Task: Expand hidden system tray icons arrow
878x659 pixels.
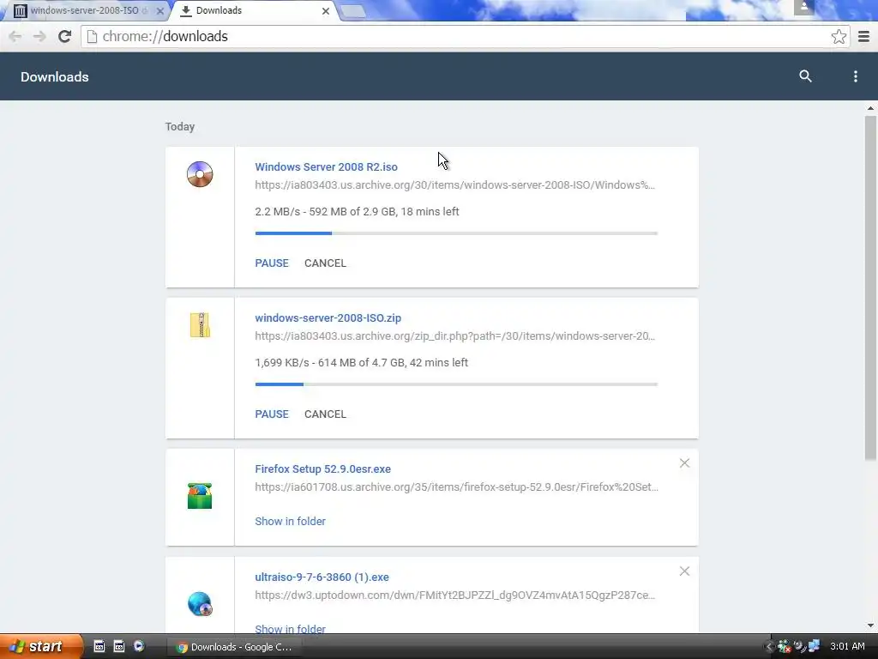Action: coord(768,647)
